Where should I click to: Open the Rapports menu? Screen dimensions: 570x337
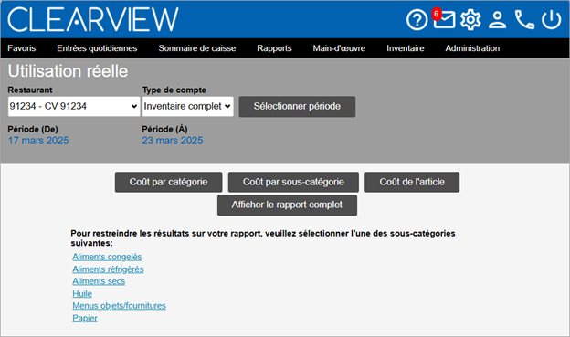274,48
